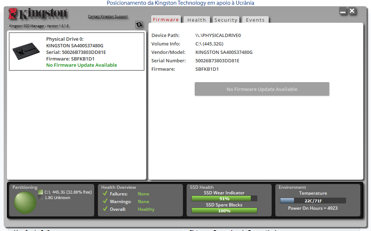Select the SSD drive thumbnail image
Viewport: 371px width, 231px height.
pos(26,51)
